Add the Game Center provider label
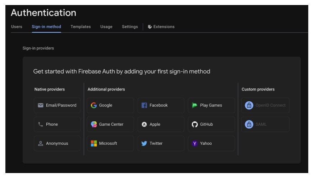The image size is (314, 177). [111, 124]
